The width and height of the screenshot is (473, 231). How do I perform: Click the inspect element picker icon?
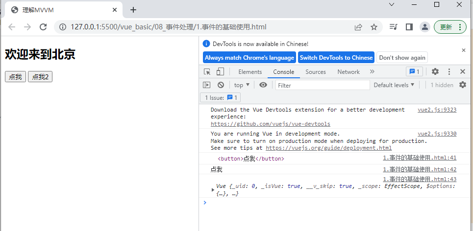tap(207, 72)
